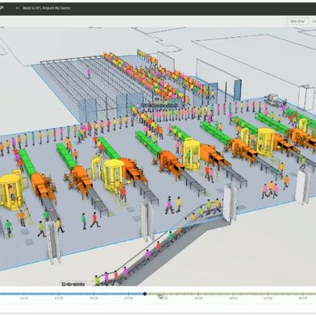Viewport: 316px width, 316px height.
Task: Jump to the 15:00 timeline mark
Action: tap(59, 298)
